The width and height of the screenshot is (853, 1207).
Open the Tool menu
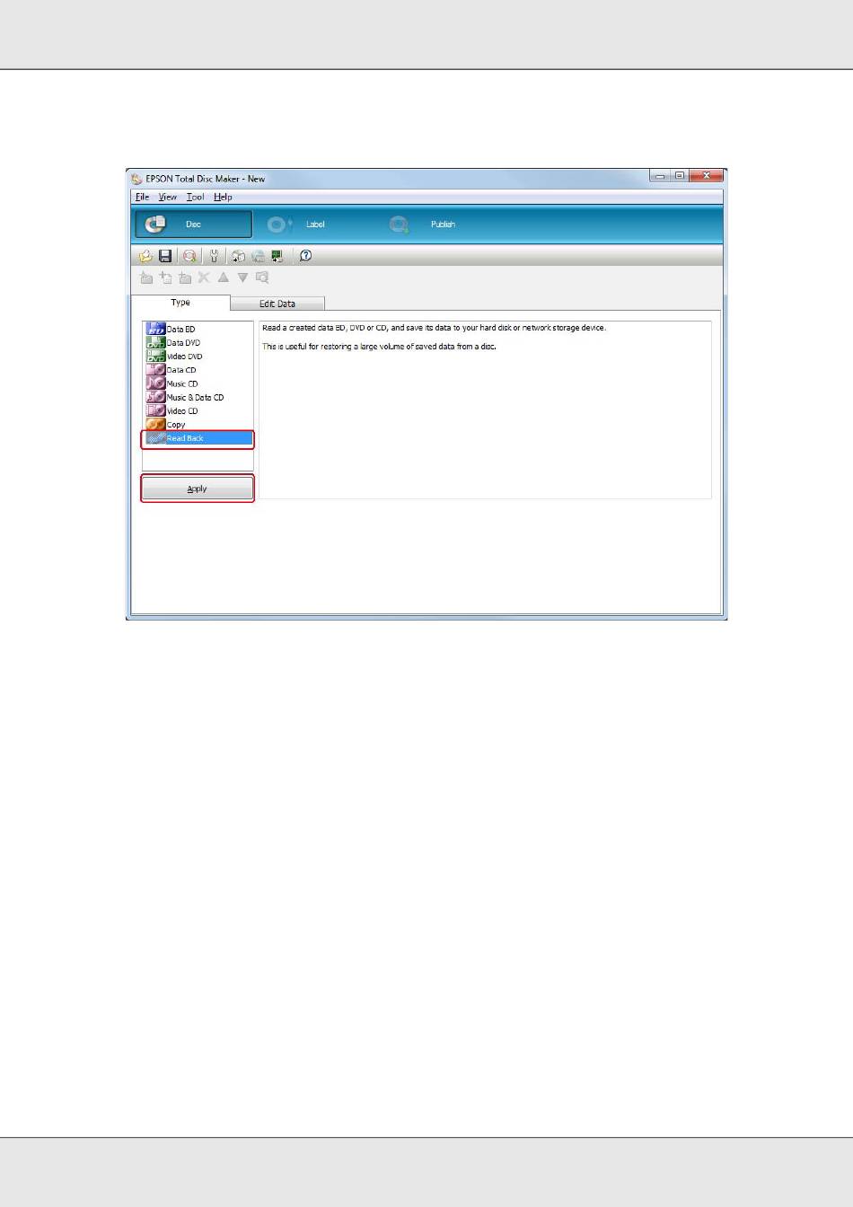tap(195, 197)
